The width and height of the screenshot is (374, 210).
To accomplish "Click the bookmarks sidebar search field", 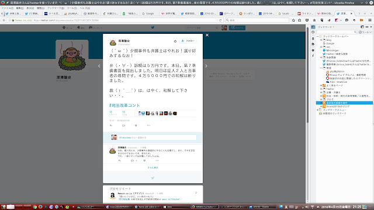I will (337, 32).
